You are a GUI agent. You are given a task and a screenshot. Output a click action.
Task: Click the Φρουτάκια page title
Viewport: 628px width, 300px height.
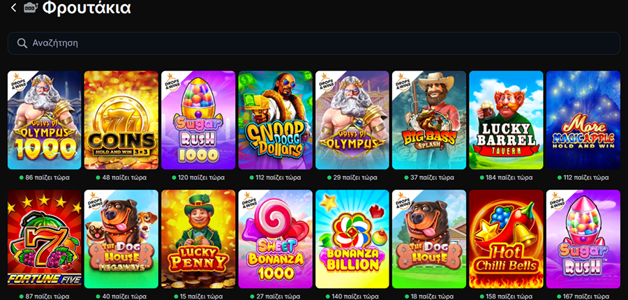point(87,8)
